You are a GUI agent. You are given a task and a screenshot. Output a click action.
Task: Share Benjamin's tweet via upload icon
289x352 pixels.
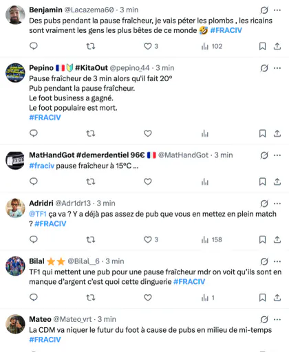(277, 46)
